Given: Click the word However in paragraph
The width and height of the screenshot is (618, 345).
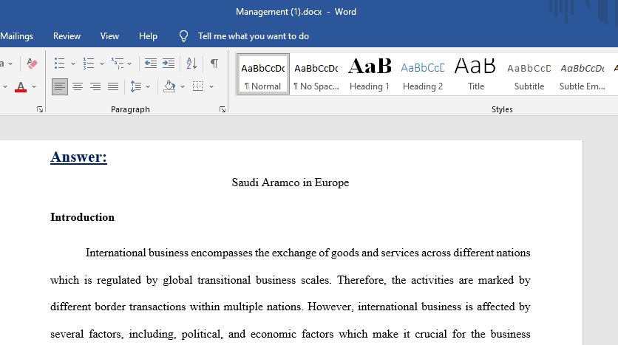Looking at the screenshot, I should [330, 307].
